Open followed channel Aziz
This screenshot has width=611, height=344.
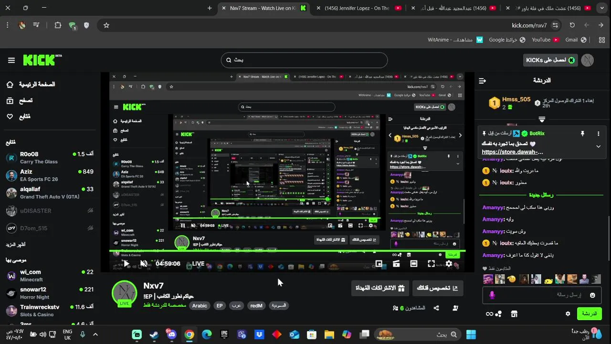click(50, 175)
